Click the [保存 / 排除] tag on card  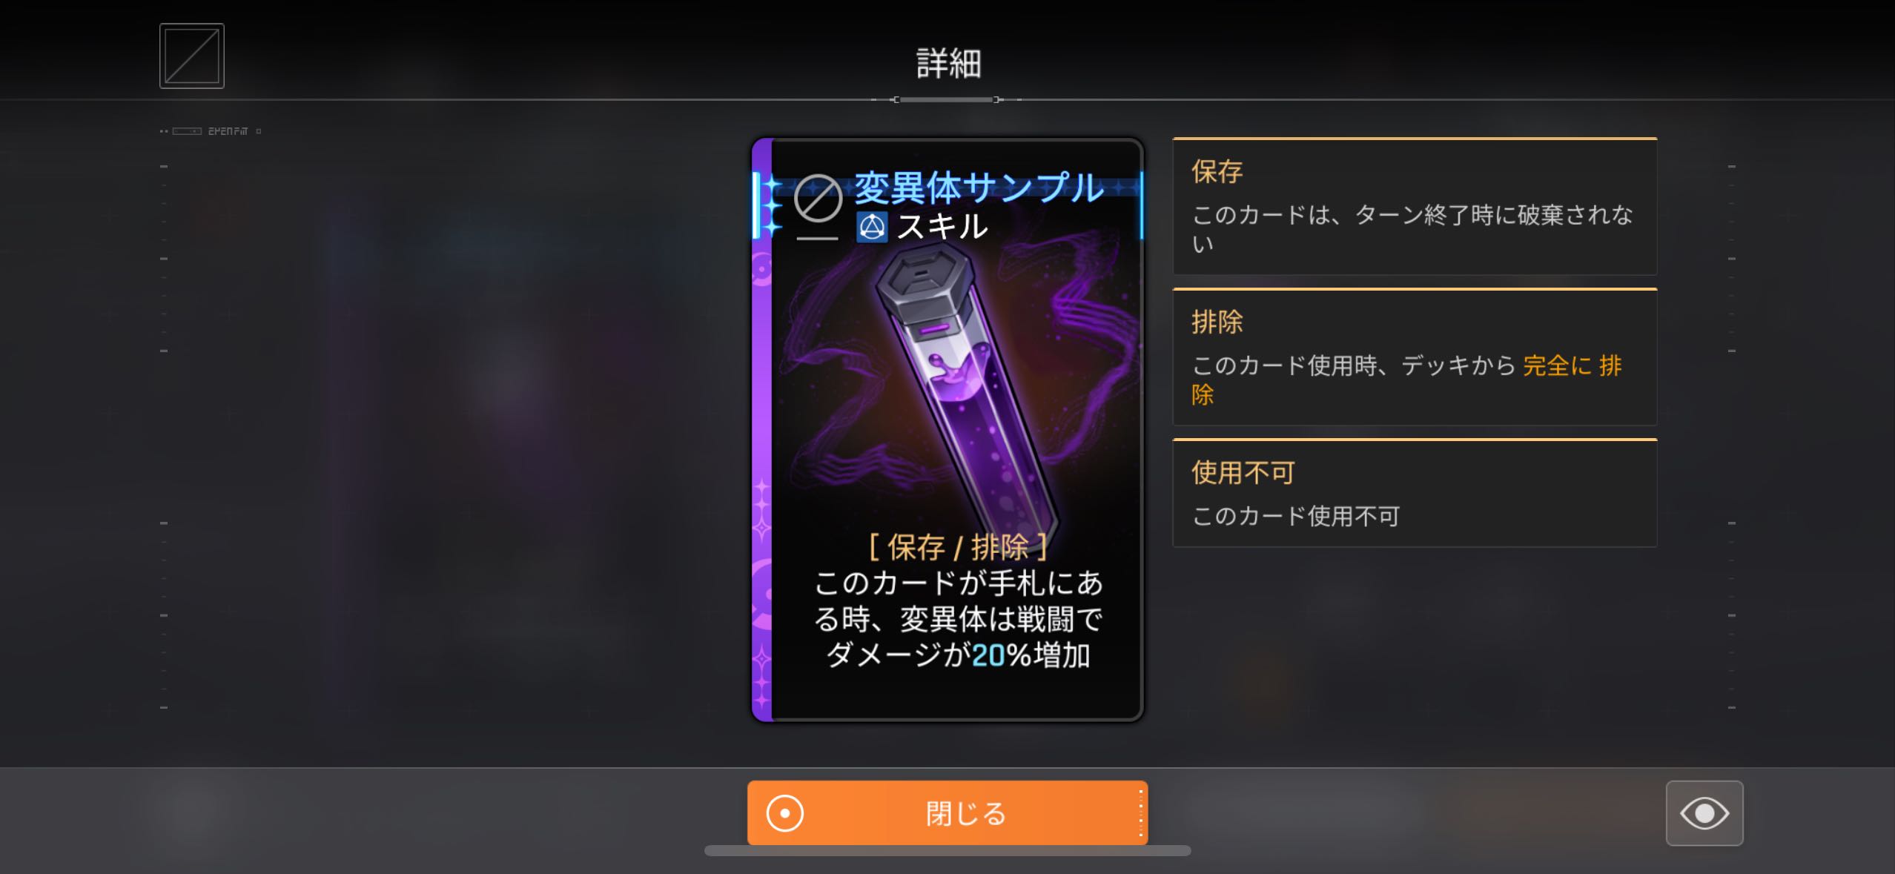tap(958, 547)
